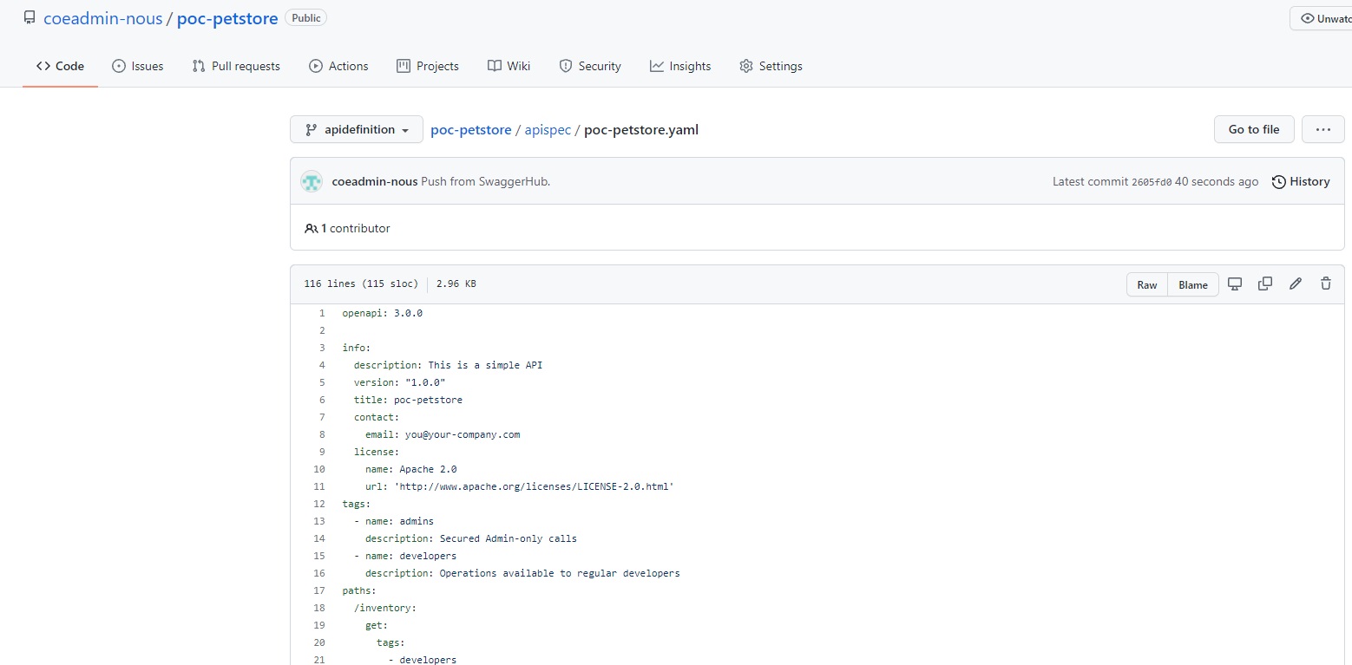The height and width of the screenshot is (665, 1352).
Task: Navigate to poc-petstore breadcrumb root
Action: [471, 130]
